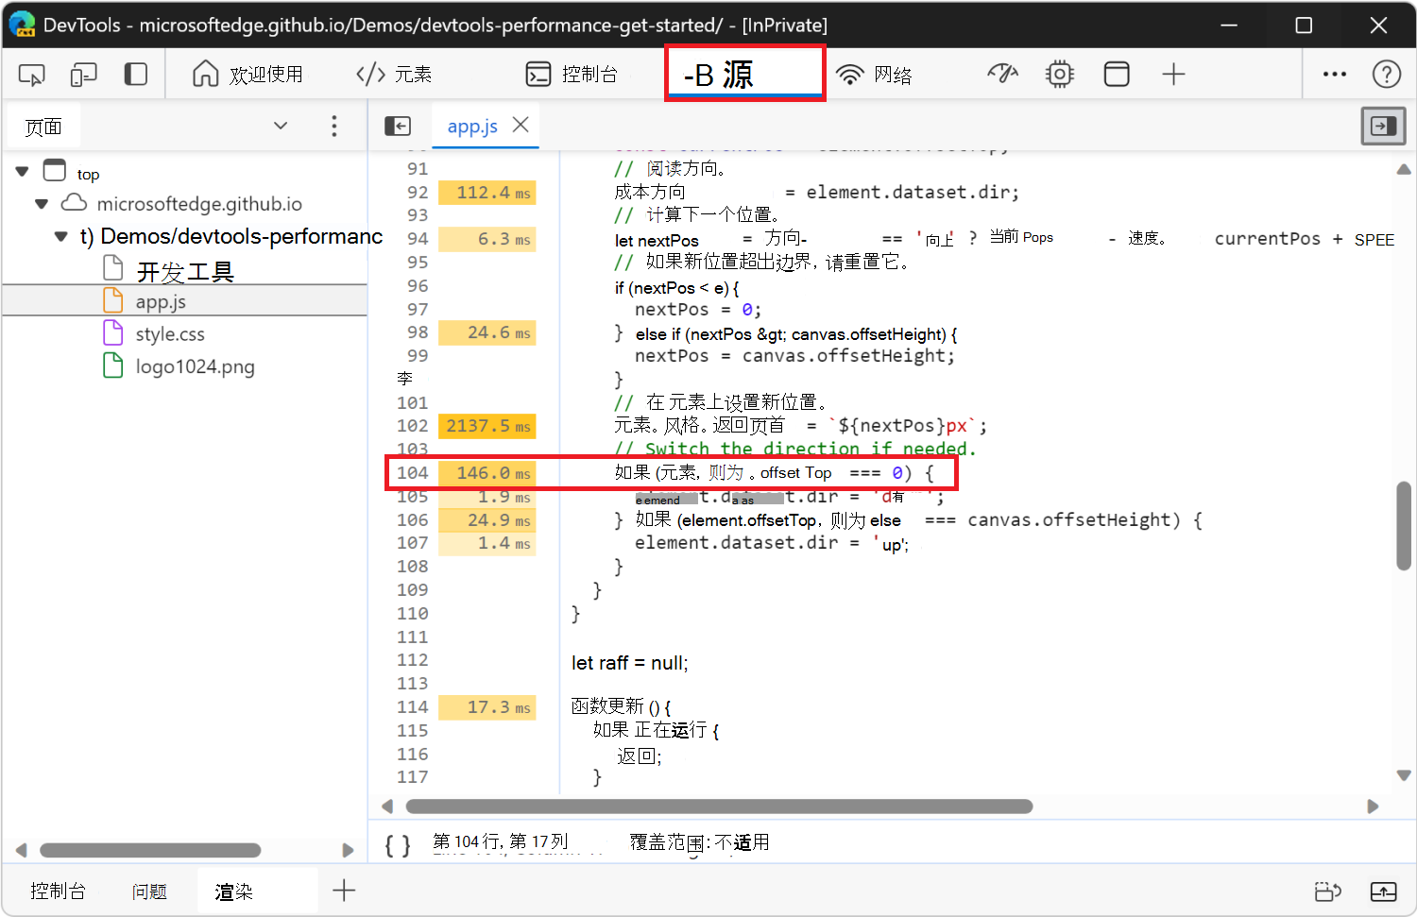Viewport: 1417px width, 917px height.
Task: Open the 页面 navigator dropdown chevron
Action: pyautogui.click(x=281, y=126)
